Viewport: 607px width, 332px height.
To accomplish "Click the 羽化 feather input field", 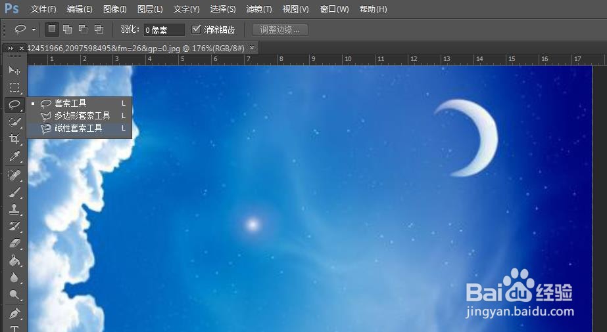I will coord(164,30).
